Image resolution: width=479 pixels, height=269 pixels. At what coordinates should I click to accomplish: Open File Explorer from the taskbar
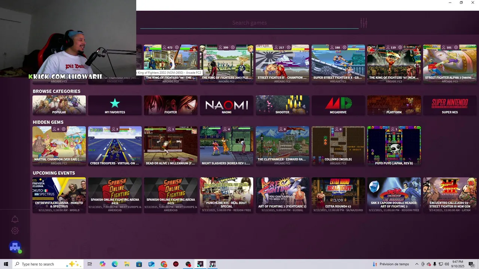click(x=127, y=264)
